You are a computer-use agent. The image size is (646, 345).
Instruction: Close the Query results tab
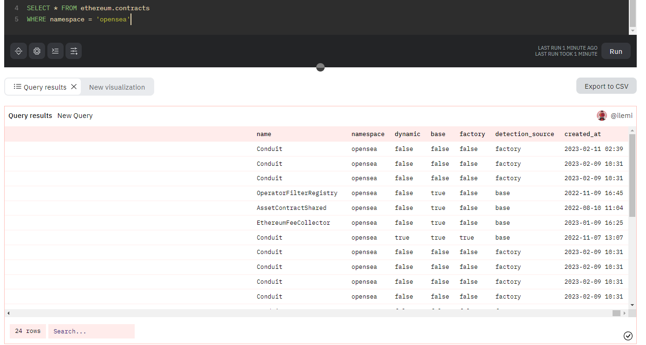74,86
